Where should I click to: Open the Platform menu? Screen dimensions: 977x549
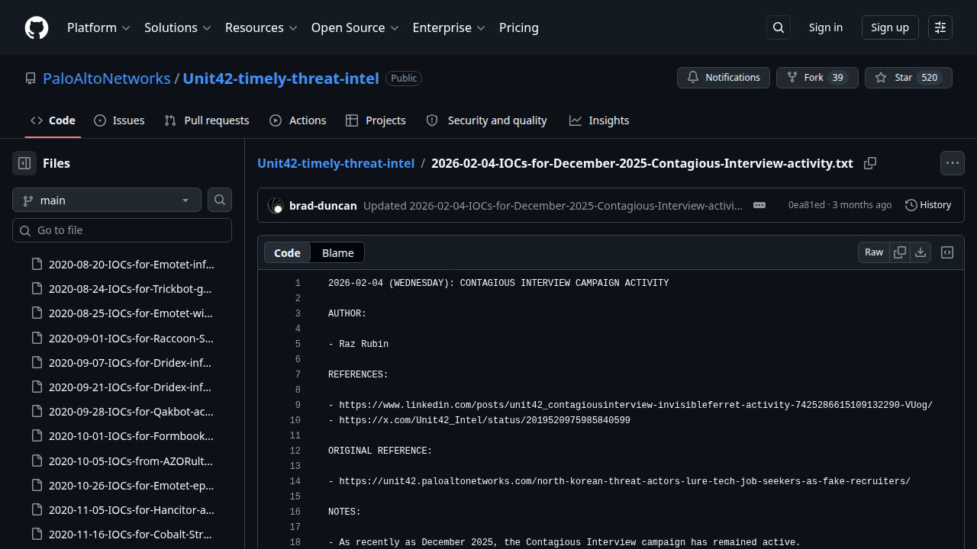coord(98,27)
